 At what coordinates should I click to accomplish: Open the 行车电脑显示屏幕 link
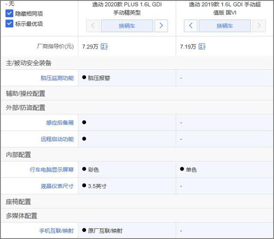tap(52, 170)
